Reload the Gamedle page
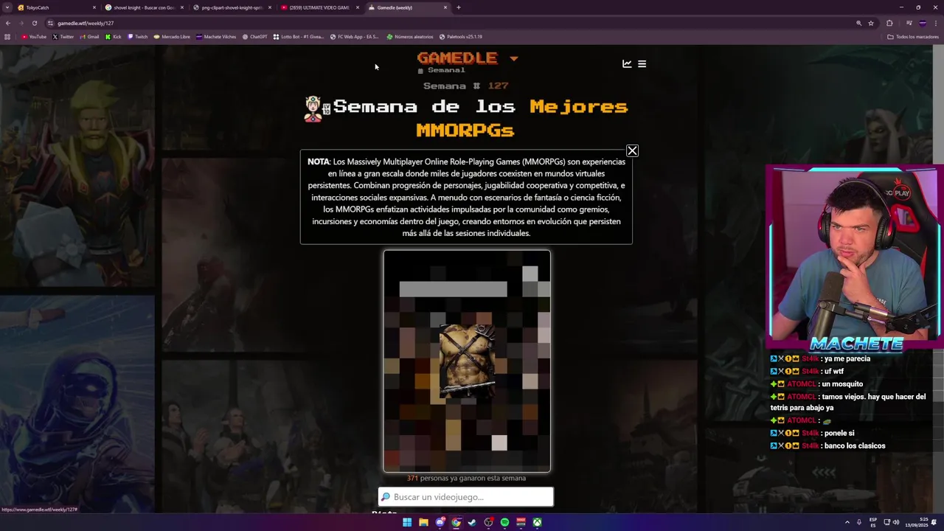The width and height of the screenshot is (944, 531). point(35,23)
